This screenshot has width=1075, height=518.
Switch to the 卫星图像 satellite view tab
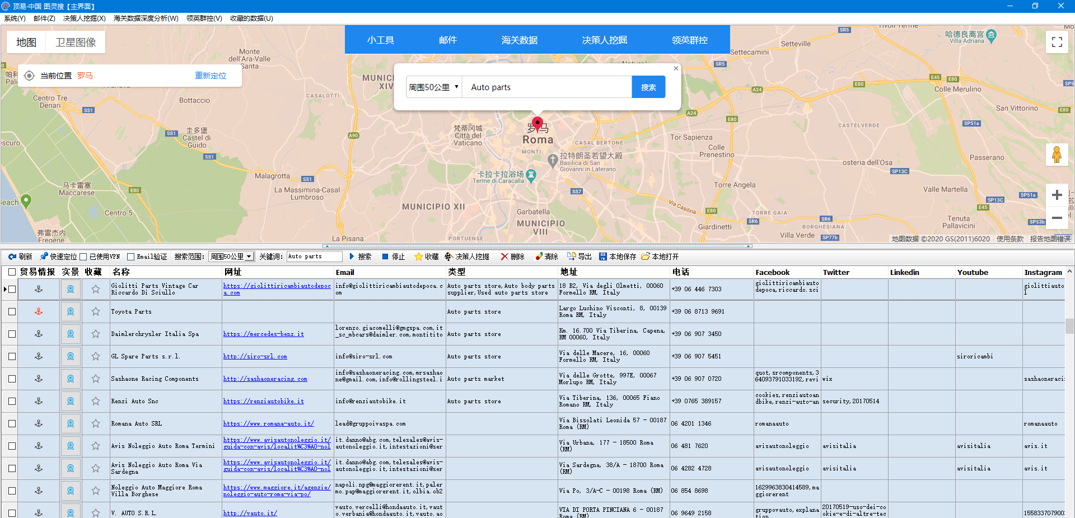tap(76, 42)
